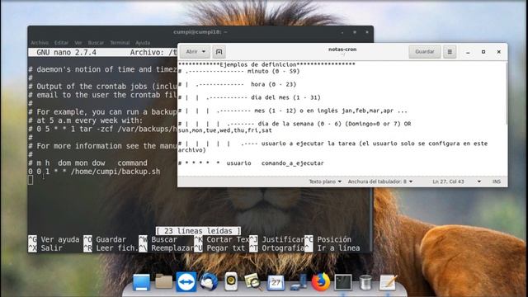Click gedit vertical scrollbar
The height and width of the screenshot is (297, 528).
[x=506, y=94]
